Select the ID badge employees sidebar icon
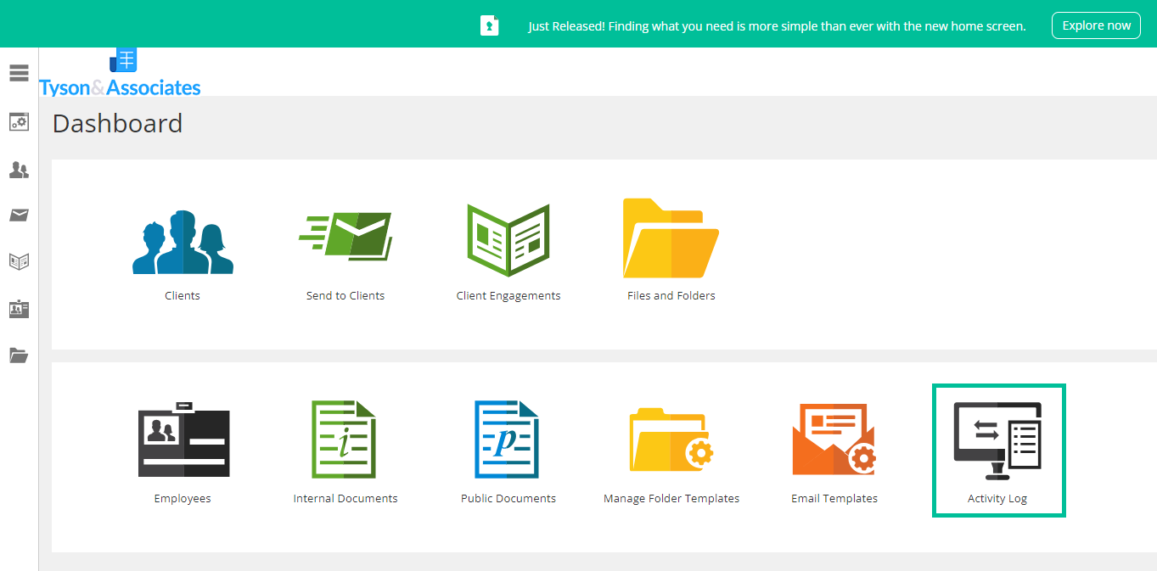The image size is (1157, 571). pyautogui.click(x=19, y=309)
